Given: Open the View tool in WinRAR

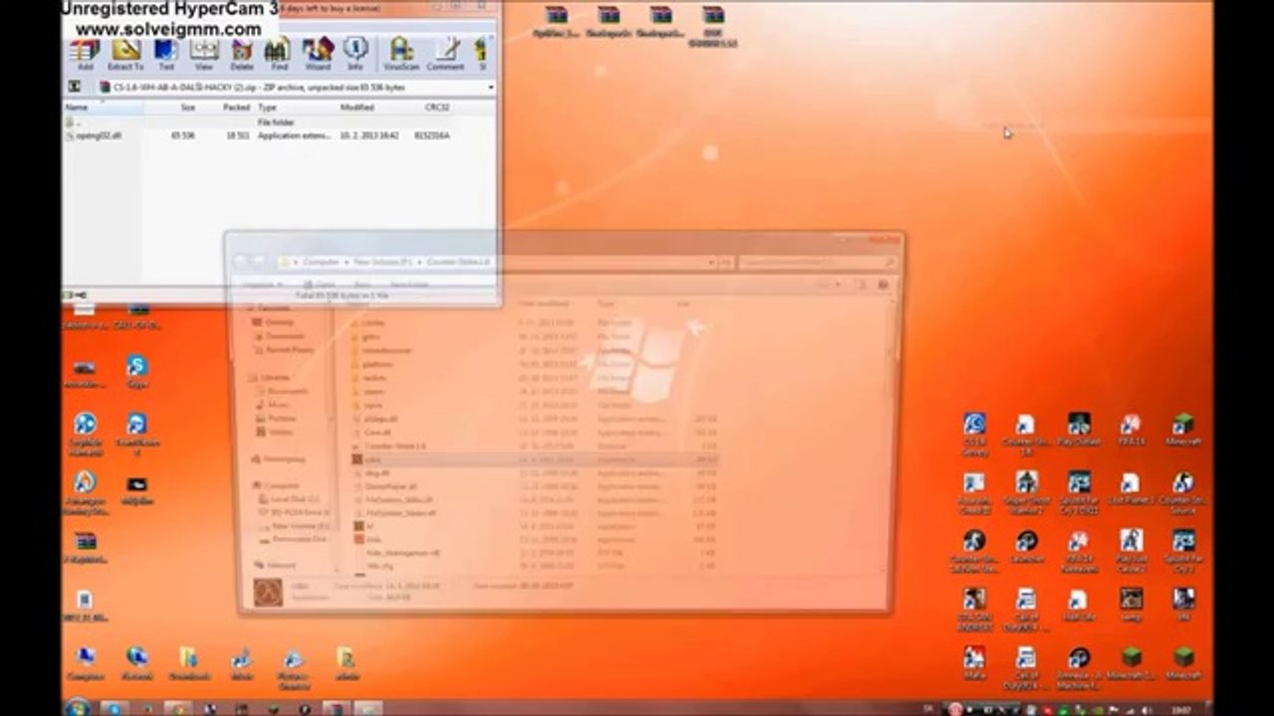Looking at the screenshot, I should pos(204,53).
